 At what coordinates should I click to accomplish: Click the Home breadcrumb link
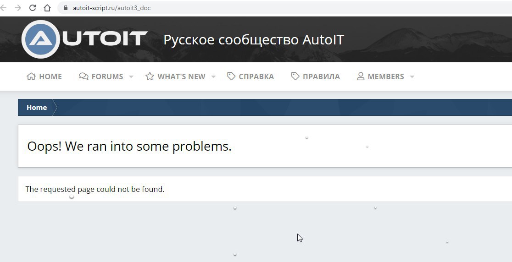tap(37, 108)
